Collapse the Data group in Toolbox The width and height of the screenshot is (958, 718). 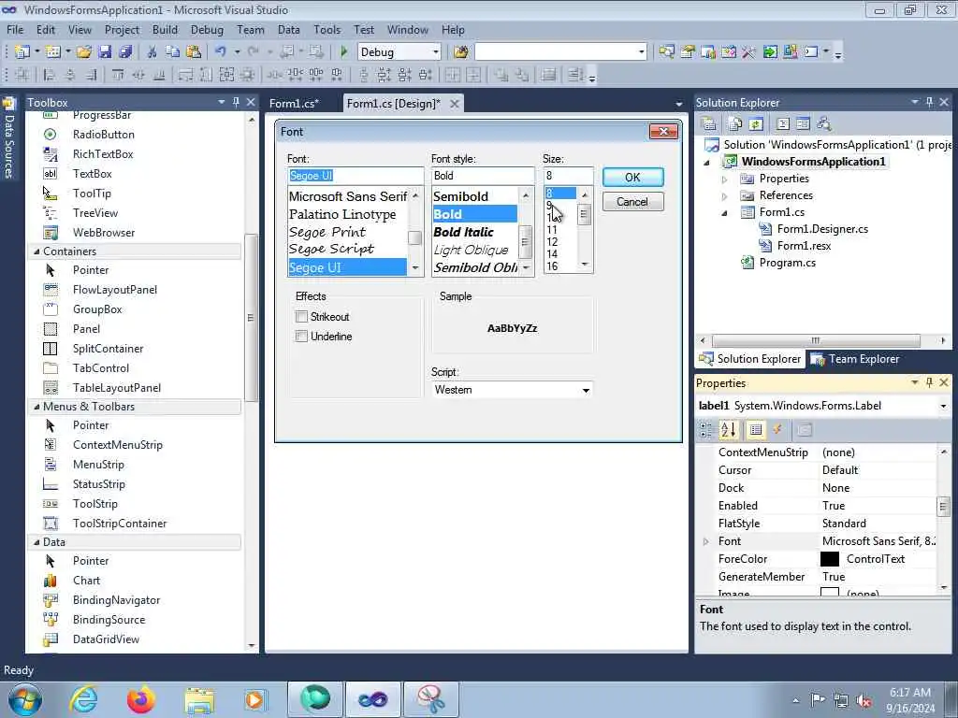click(x=36, y=542)
